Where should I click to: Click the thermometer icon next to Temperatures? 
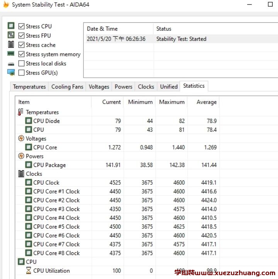coord(21,112)
